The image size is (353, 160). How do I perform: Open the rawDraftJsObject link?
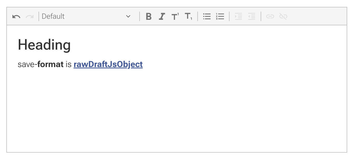point(108,64)
